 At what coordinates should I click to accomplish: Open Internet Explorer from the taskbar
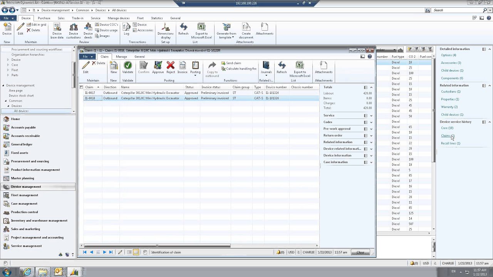click(x=27, y=272)
